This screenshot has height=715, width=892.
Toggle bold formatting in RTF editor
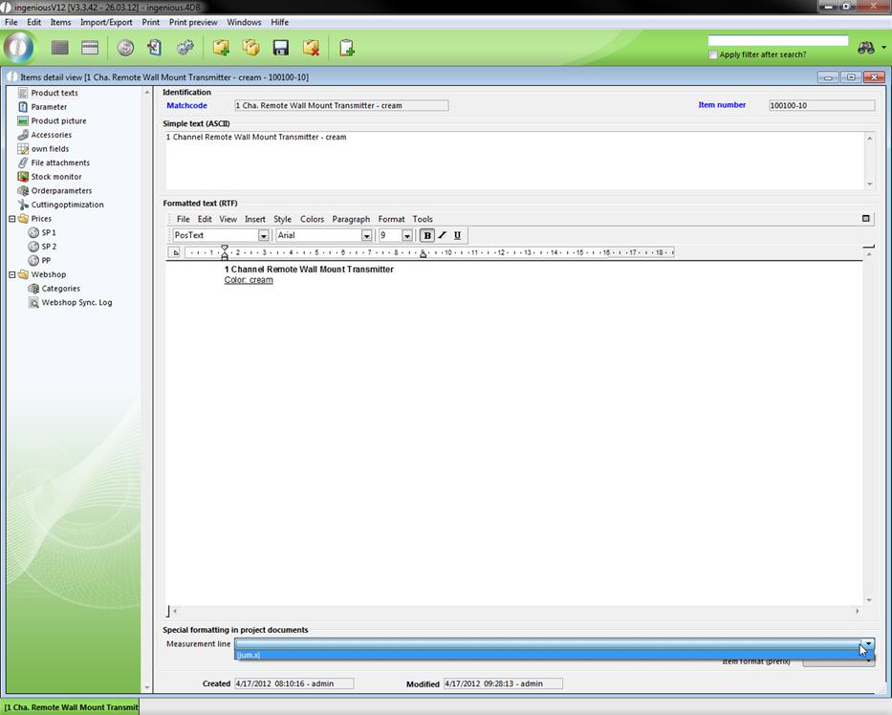[x=427, y=235]
